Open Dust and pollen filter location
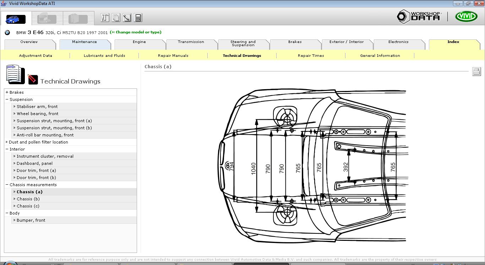 [38, 142]
